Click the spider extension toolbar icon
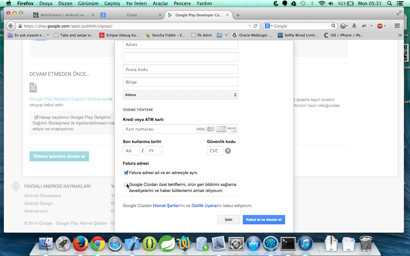This screenshot has width=410, height=256. click(364, 26)
